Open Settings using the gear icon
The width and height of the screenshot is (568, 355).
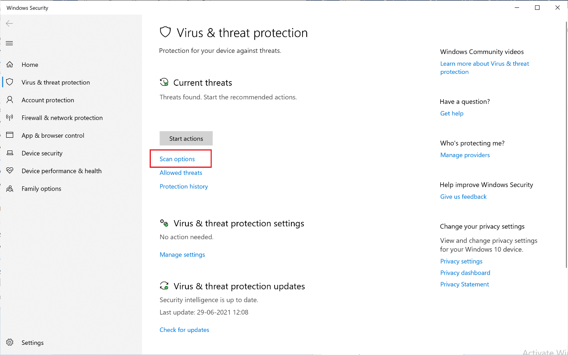[10, 342]
